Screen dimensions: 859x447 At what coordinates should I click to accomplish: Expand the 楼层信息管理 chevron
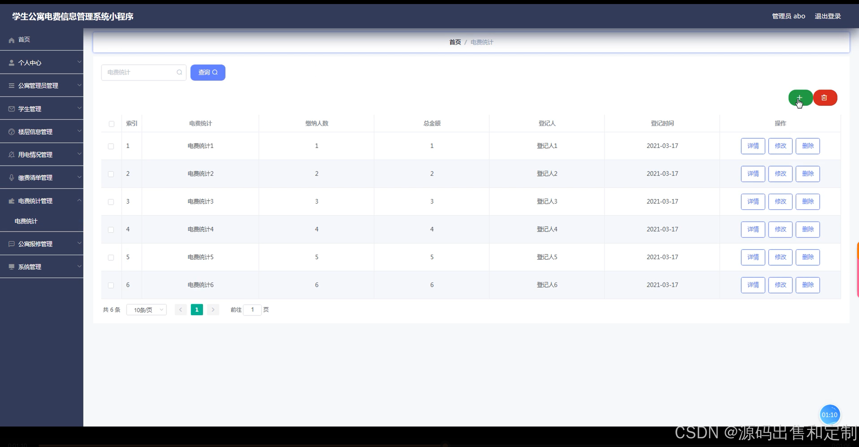pos(79,131)
